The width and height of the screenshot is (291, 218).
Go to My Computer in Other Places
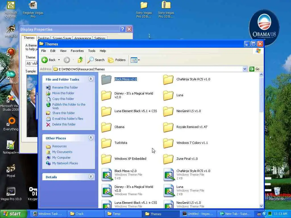tap(61, 158)
